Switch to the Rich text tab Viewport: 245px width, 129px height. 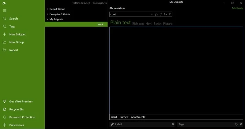138,24
